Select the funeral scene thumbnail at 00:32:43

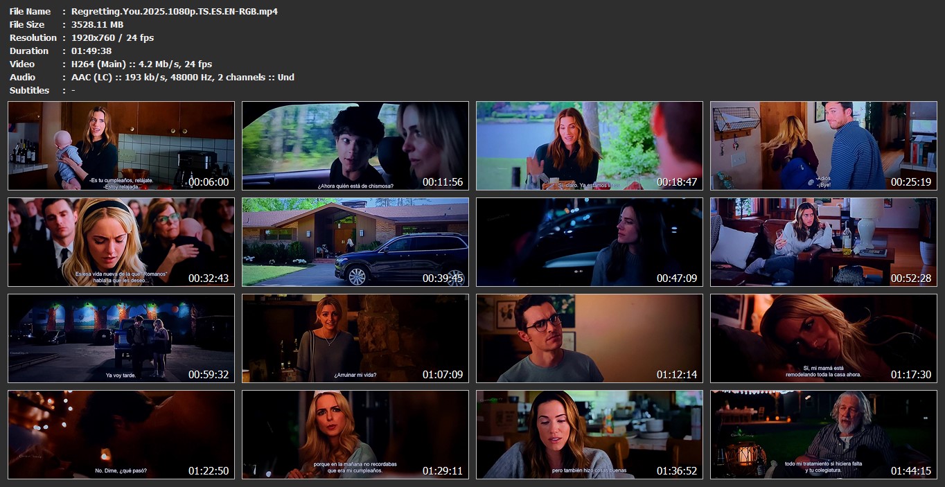tap(121, 242)
